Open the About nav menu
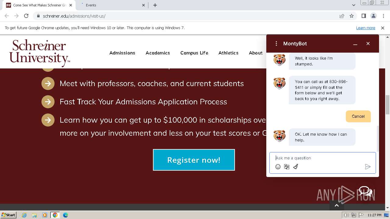The height and width of the screenshot is (219, 390). click(x=256, y=53)
